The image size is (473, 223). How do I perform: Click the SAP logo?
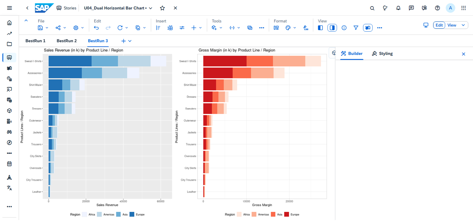point(44,8)
